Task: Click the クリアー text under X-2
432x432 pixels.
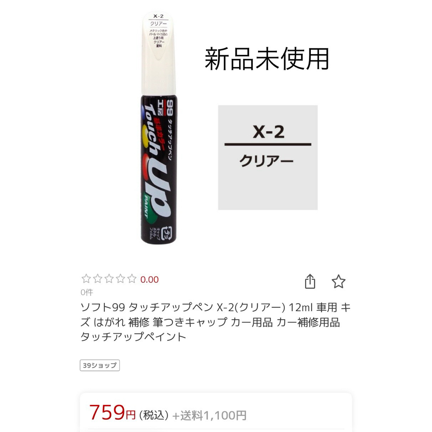Action: click(x=266, y=161)
